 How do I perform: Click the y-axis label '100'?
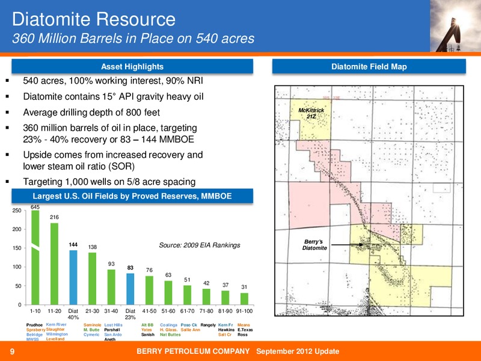[17, 267]
